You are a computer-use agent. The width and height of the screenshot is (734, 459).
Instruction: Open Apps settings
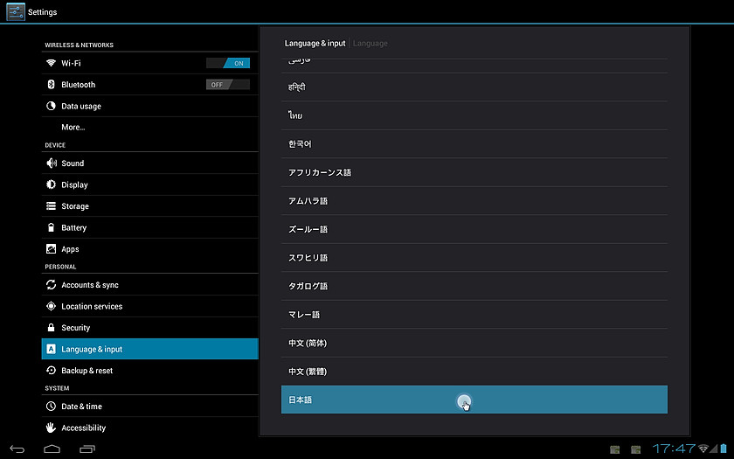coord(149,249)
